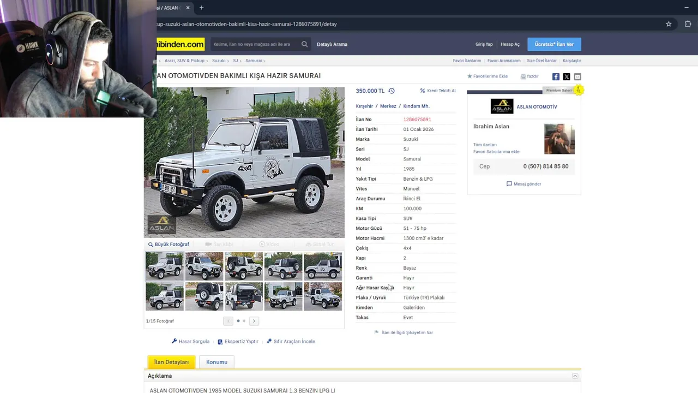Click Ücretsiz İlan Ver button
Screen dimensions: 698x393
pyautogui.click(x=554, y=44)
